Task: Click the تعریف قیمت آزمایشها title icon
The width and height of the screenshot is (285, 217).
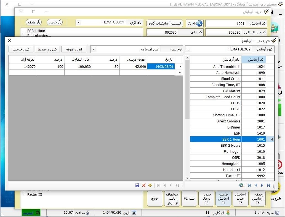Action: point(274,41)
